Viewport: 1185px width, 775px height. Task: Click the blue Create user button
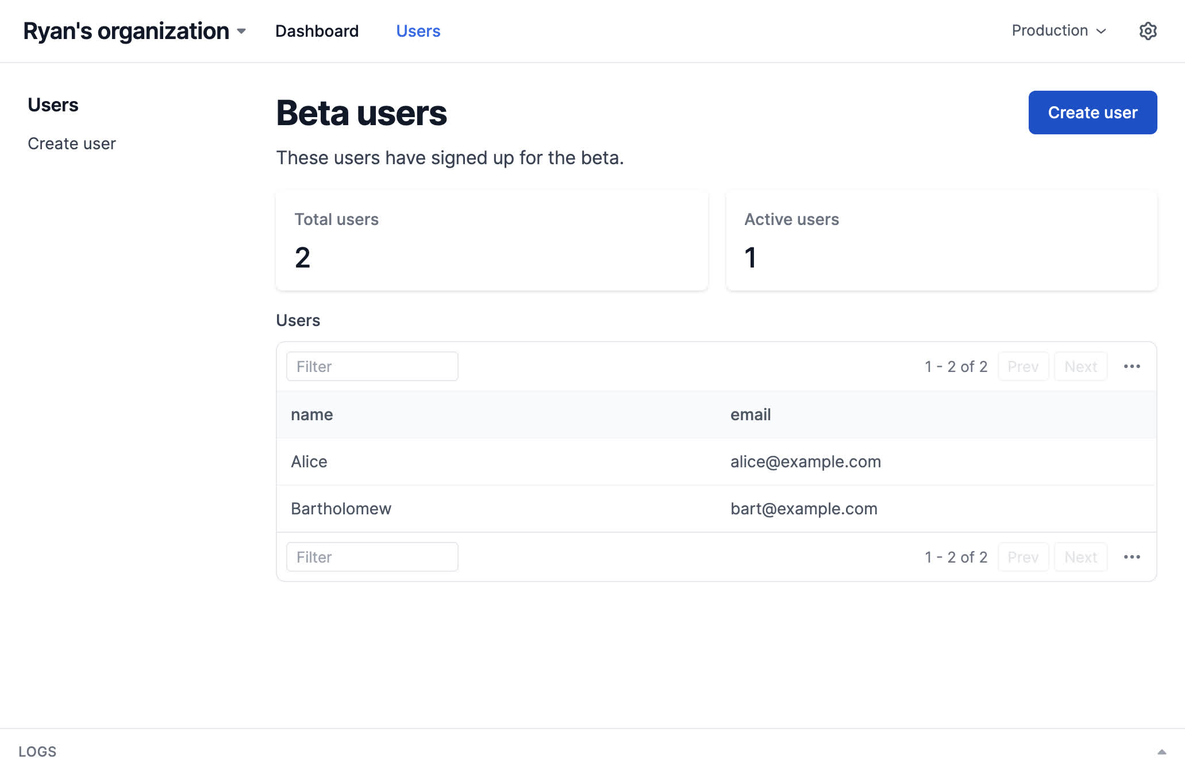(1092, 113)
